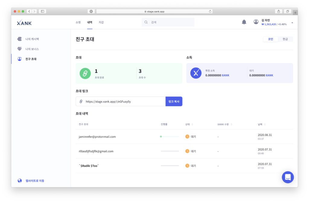Click the user avatar icon

tap(256, 22)
